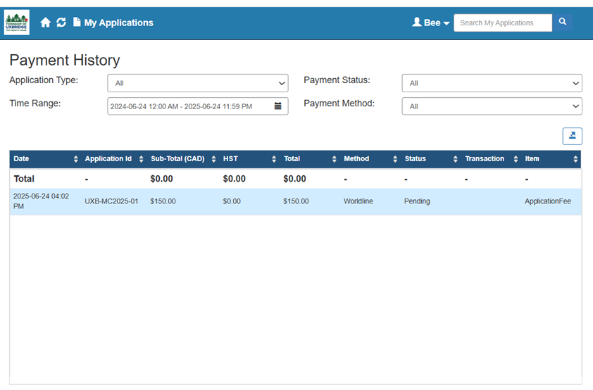Focus the Search My Applications field

coord(503,23)
